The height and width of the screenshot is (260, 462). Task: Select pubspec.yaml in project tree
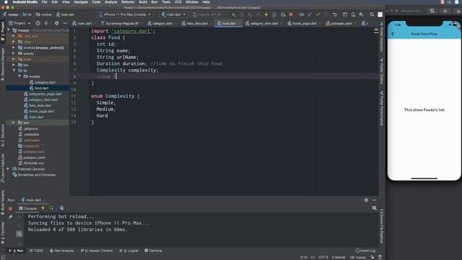(34, 157)
